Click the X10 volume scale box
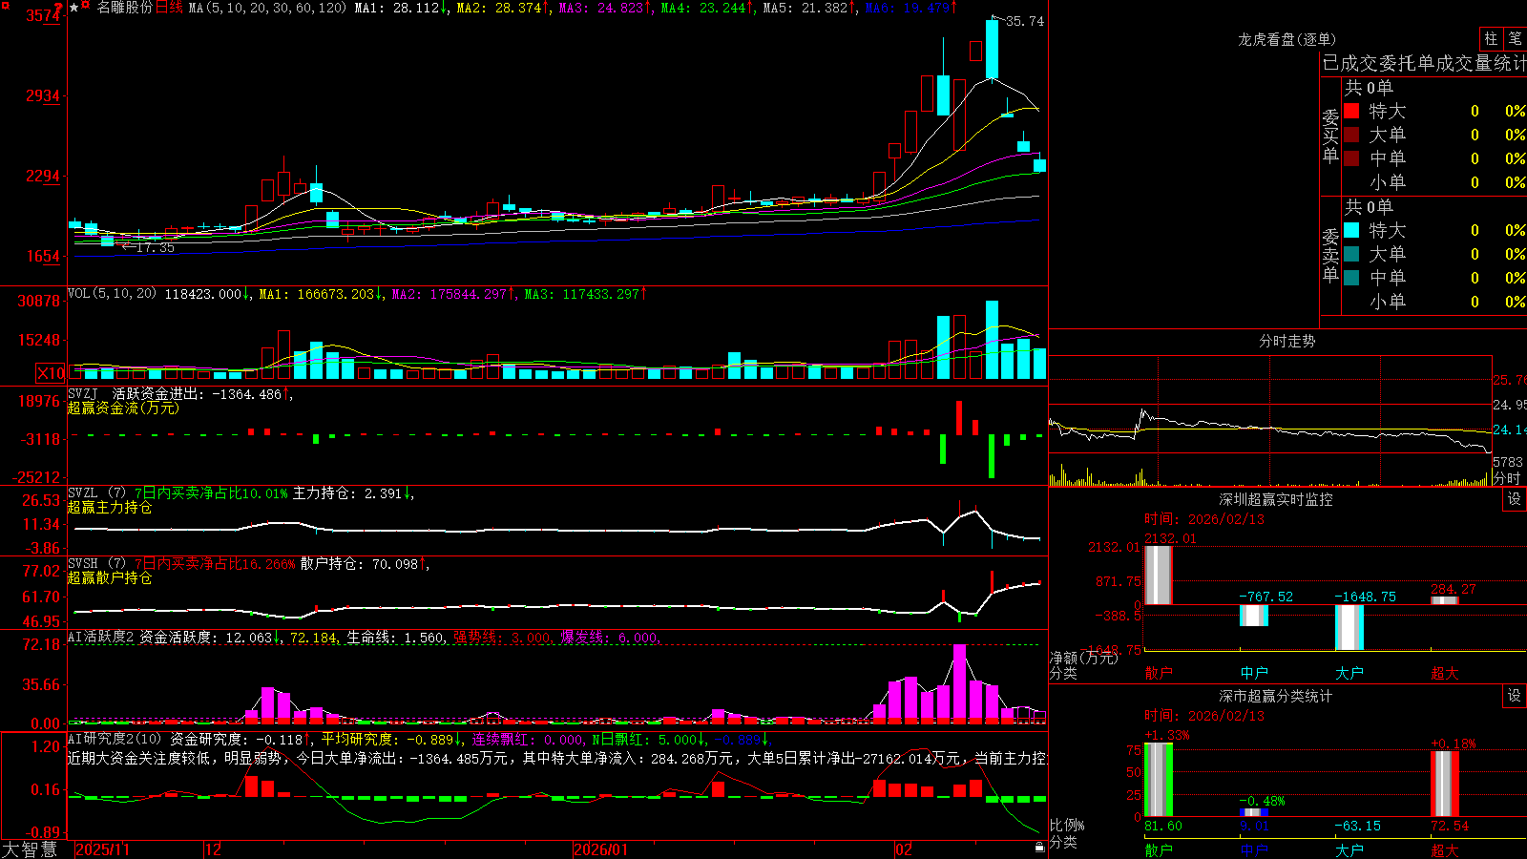Screen dimensions: 1527x859 pos(51,373)
